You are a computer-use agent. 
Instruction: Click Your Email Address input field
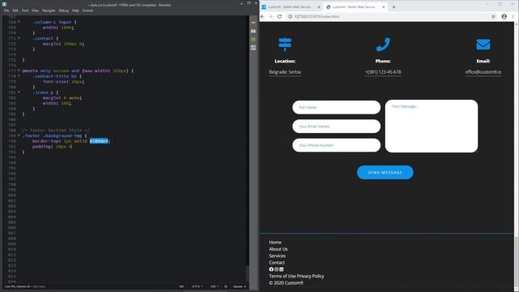pyautogui.click(x=337, y=127)
